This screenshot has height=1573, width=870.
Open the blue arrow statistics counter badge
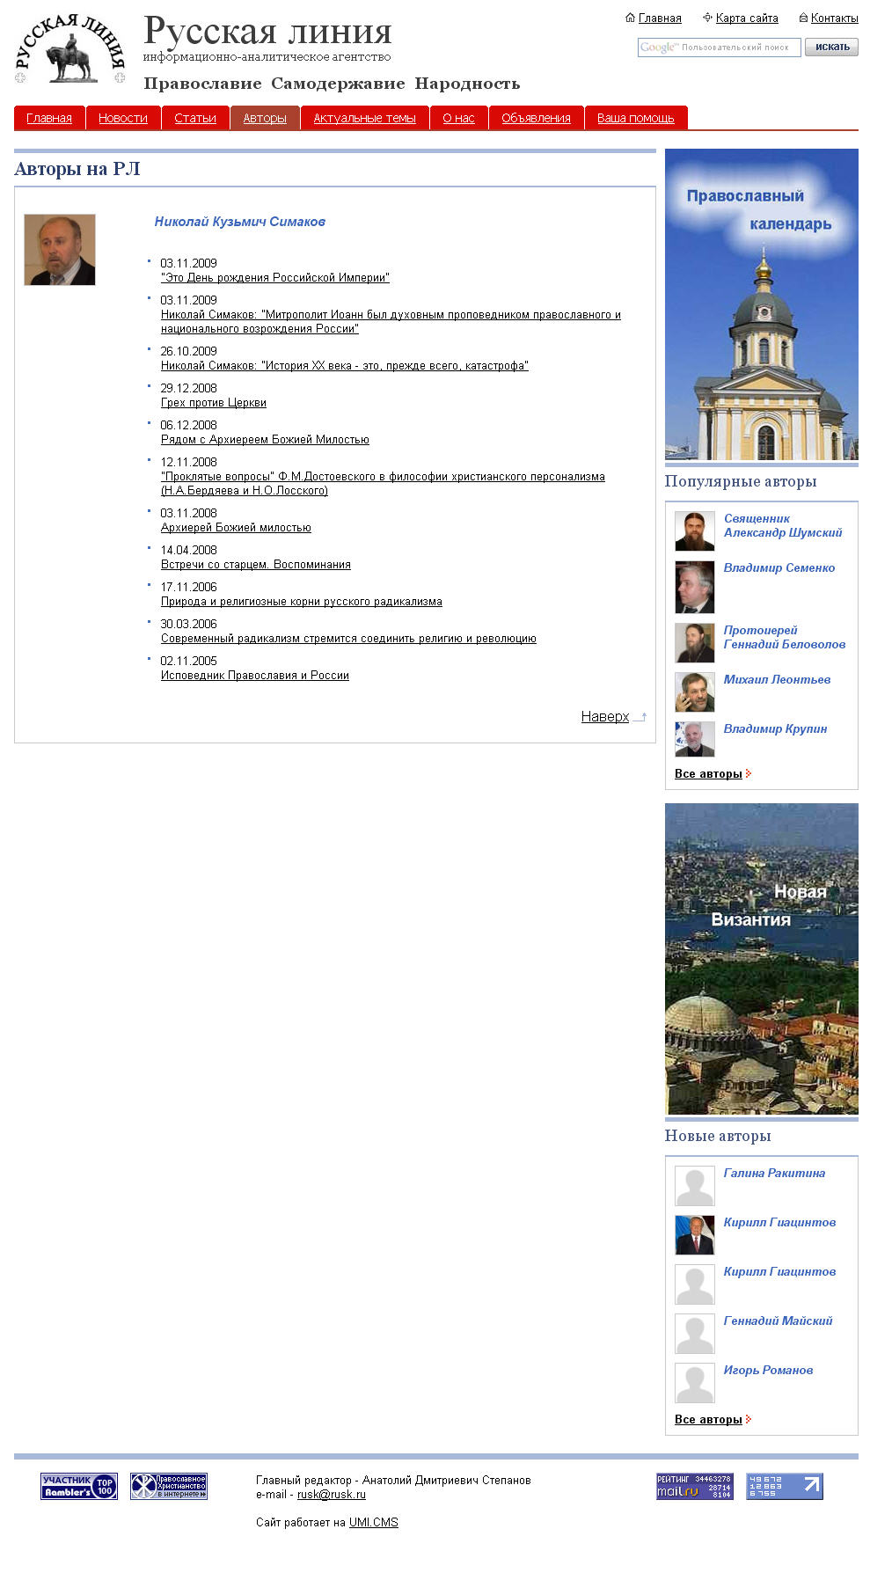(785, 1486)
